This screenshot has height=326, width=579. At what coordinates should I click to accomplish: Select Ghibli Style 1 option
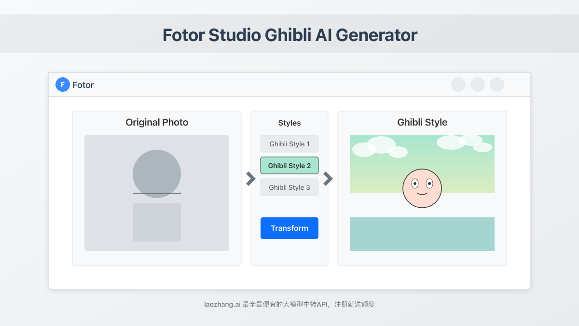[289, 144]
